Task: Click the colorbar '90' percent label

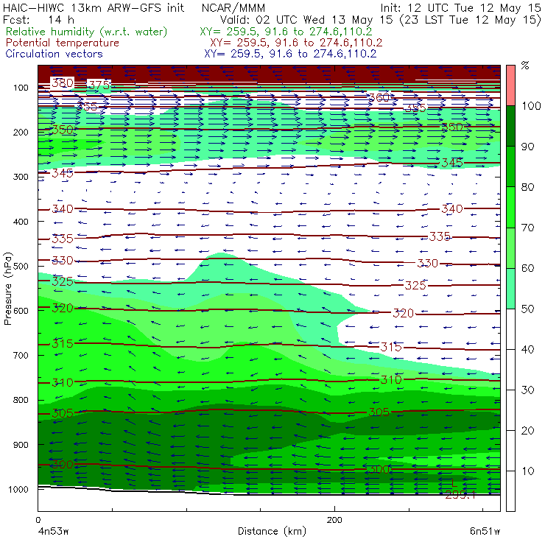Action: click(528, 147)
